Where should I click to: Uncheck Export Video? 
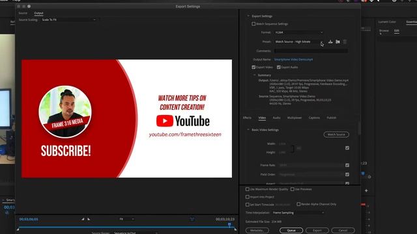pyautogui.click(x=253, y=67)
